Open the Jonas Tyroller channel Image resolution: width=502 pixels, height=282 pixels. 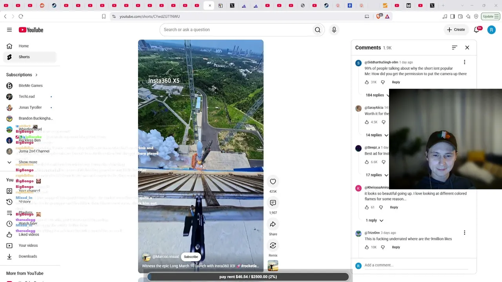(30, 108)
